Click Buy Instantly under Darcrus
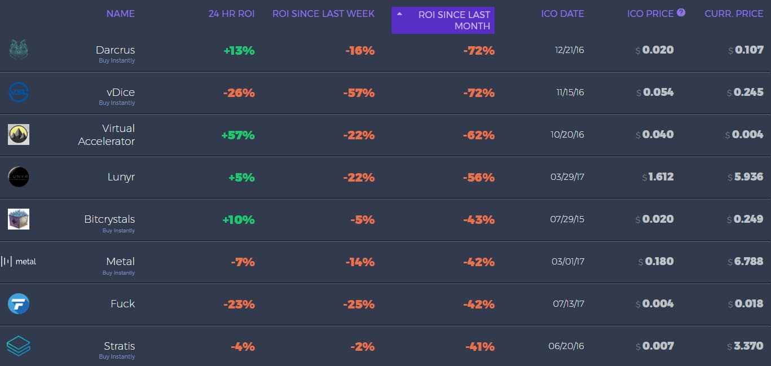The height and width of the screenshot is (366, 771). click(x=117, y=60)
